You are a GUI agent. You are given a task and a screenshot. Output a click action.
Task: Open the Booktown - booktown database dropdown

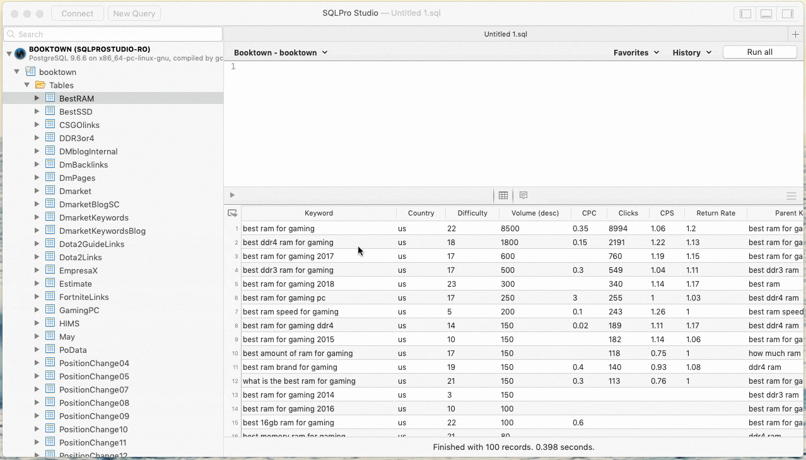click(x=281, y=52)
